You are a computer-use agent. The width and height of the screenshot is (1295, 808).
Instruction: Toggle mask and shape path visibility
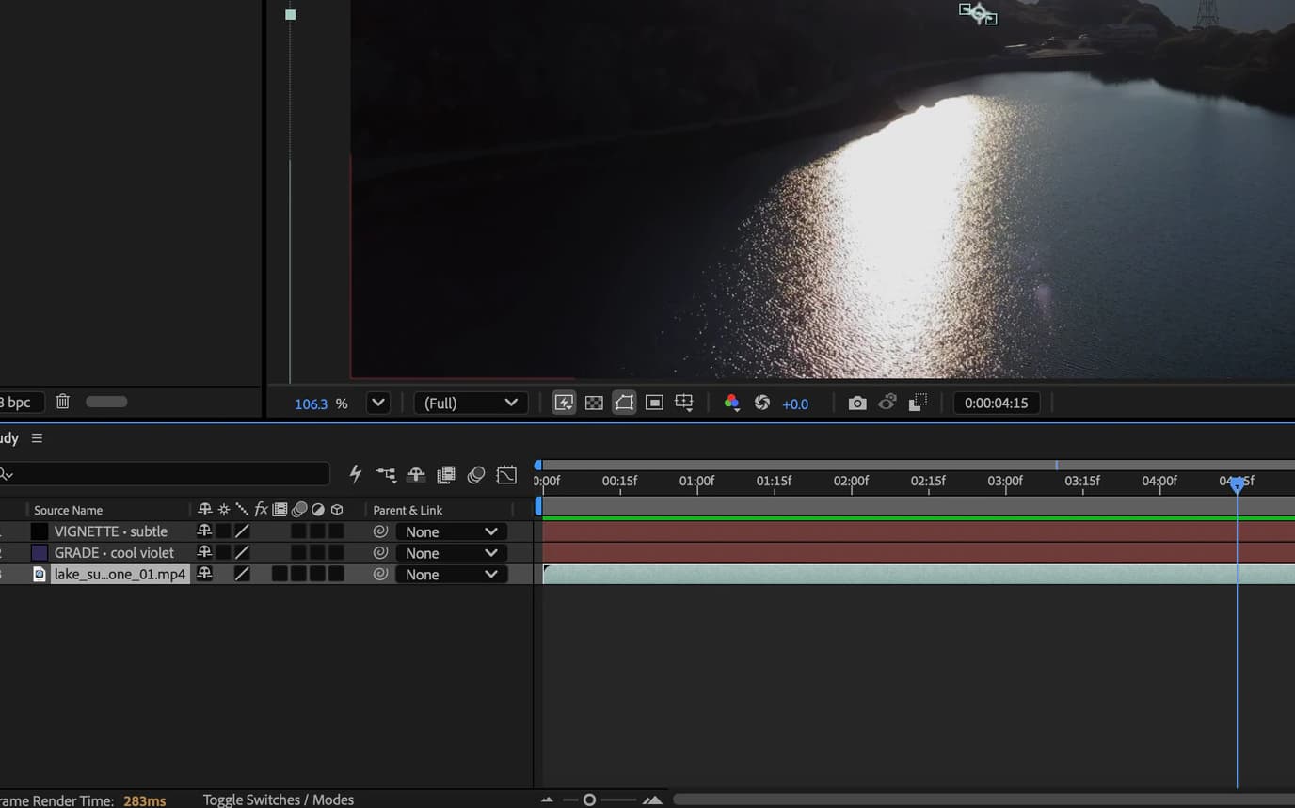pos(624,403)
